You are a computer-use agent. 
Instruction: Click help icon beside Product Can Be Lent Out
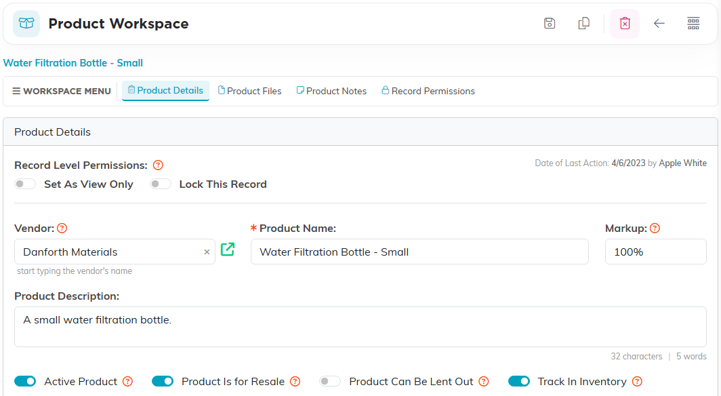[x=484, y=381]
